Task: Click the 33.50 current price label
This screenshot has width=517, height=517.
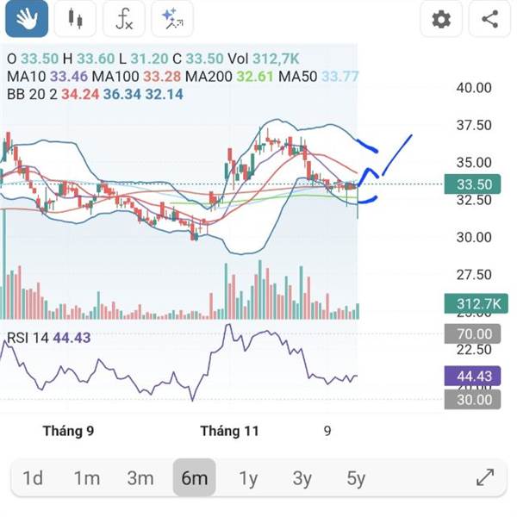Action: click(475, 184)
